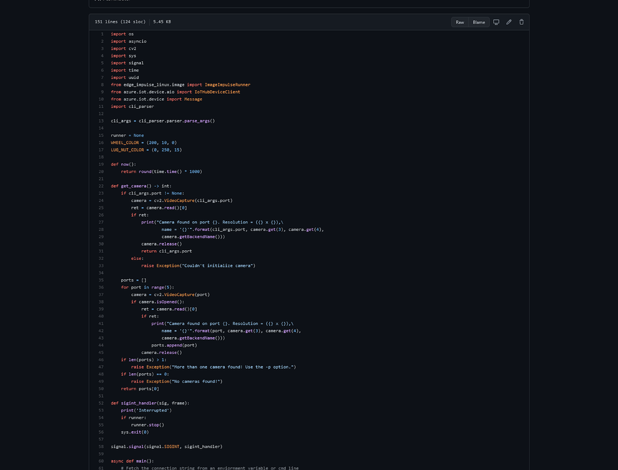Select line number 52 at sigint_handler definition
Screen dimensions: 618x470
(x=101, y=403)
